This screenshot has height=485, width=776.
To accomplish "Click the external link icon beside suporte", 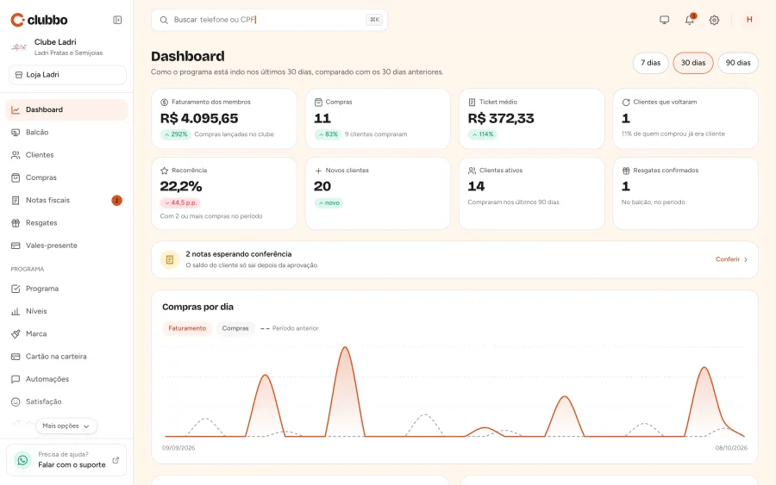I will (116, 460).
